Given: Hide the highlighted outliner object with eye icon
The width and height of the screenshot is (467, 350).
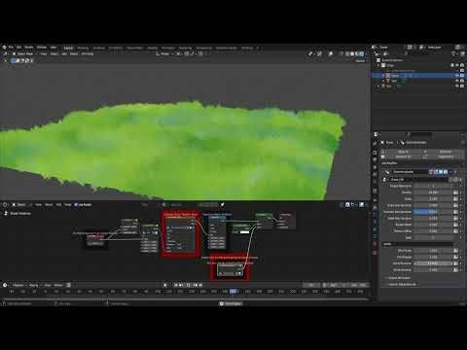Looking at the screenshot, I should click(x=457, y=76).
